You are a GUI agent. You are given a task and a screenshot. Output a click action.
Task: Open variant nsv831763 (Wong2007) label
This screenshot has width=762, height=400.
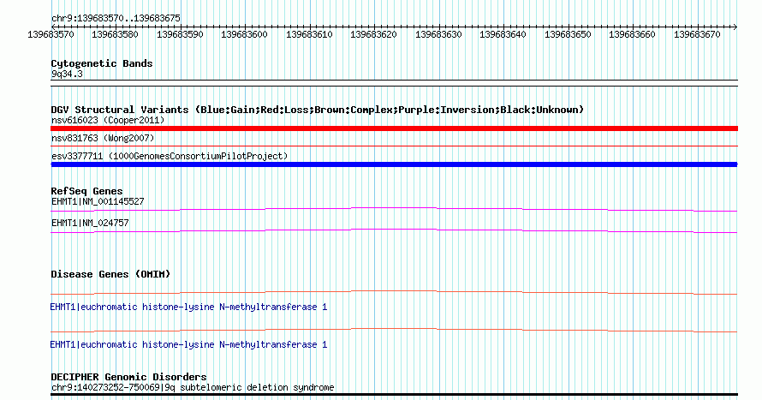pos(103,138)
